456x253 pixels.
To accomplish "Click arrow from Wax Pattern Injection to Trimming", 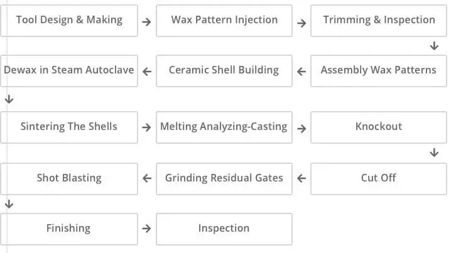I will coord(301,24).
